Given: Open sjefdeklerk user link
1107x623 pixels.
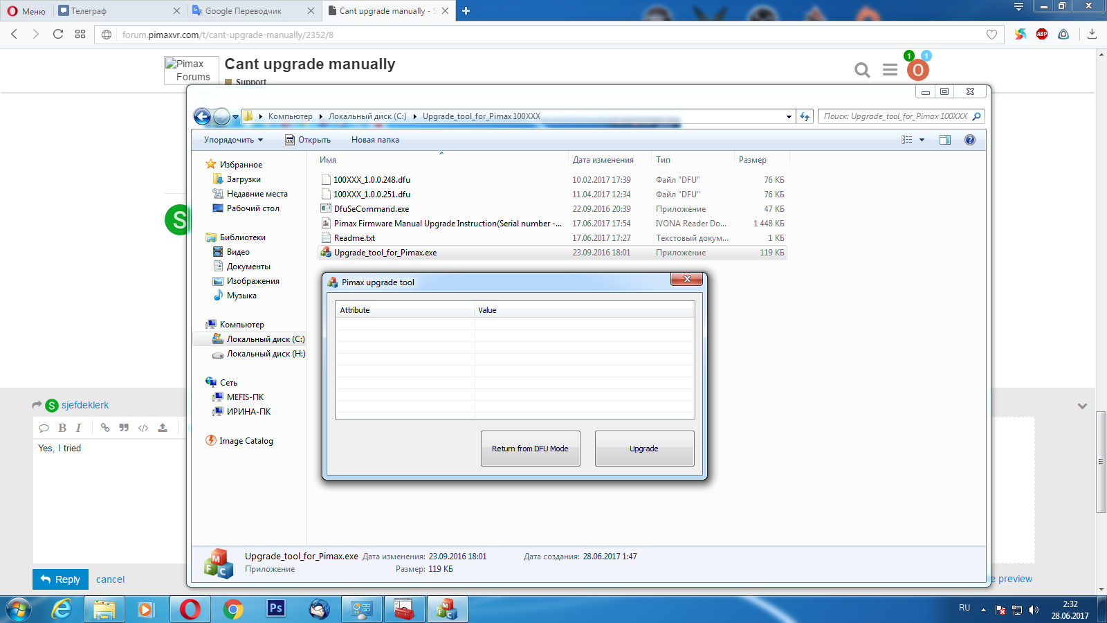Looking at the screenshot, I should tap(85, 405).
